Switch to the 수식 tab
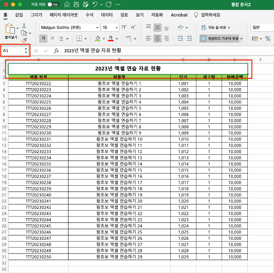This screenshot has width=274, height=273. point(89,15)
